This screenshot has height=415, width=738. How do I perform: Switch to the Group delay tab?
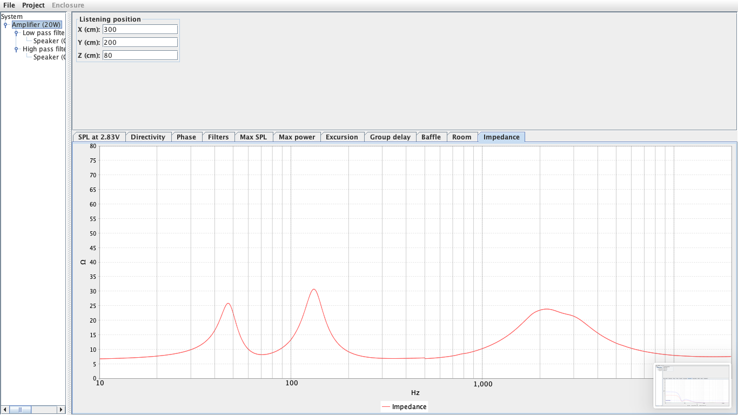(390, 137)
